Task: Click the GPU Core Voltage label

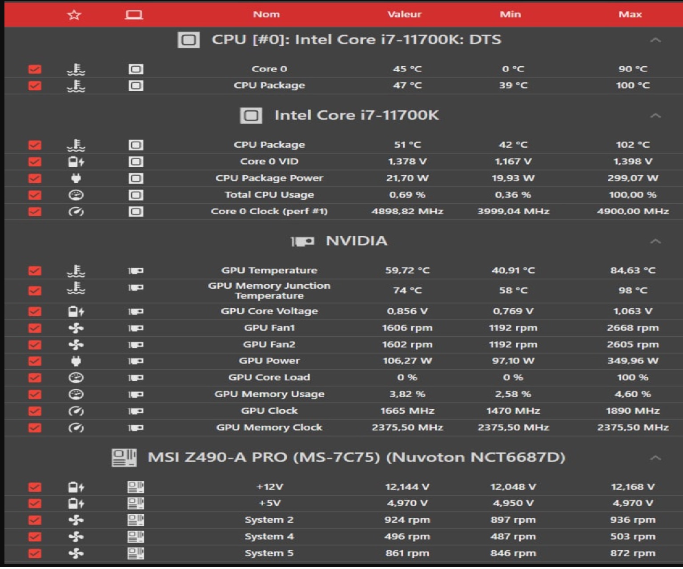Action: tap(269, 311)
